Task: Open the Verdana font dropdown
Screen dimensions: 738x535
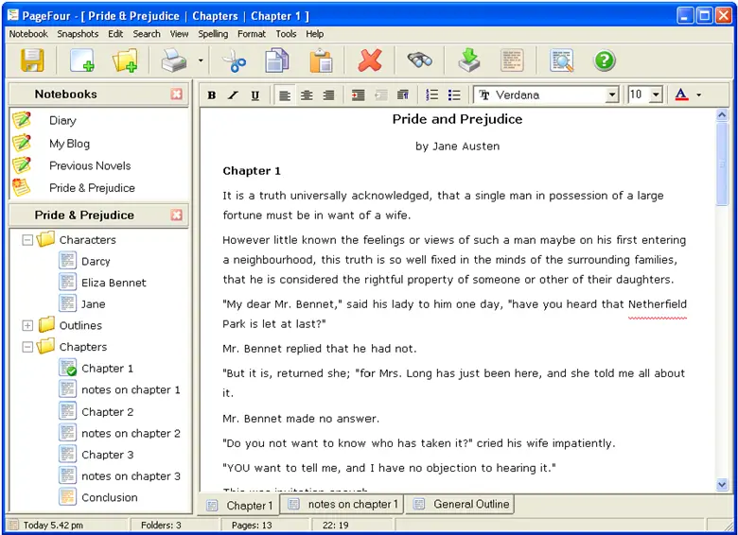Action: 611,95
